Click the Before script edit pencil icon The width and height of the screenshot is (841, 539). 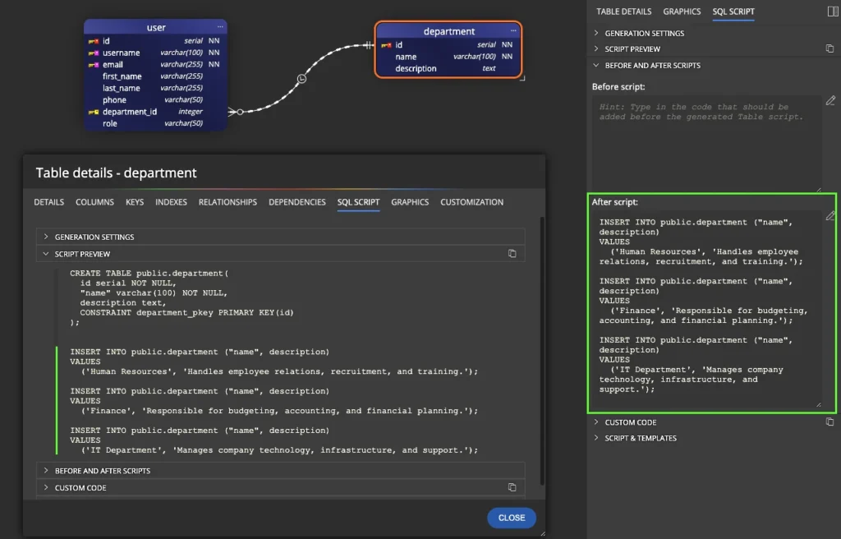[830, 100]
